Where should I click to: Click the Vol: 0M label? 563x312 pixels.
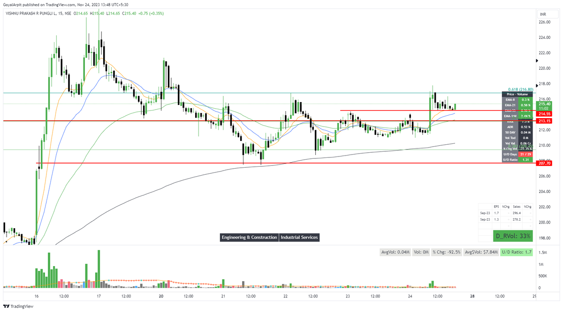pos(421,252)
